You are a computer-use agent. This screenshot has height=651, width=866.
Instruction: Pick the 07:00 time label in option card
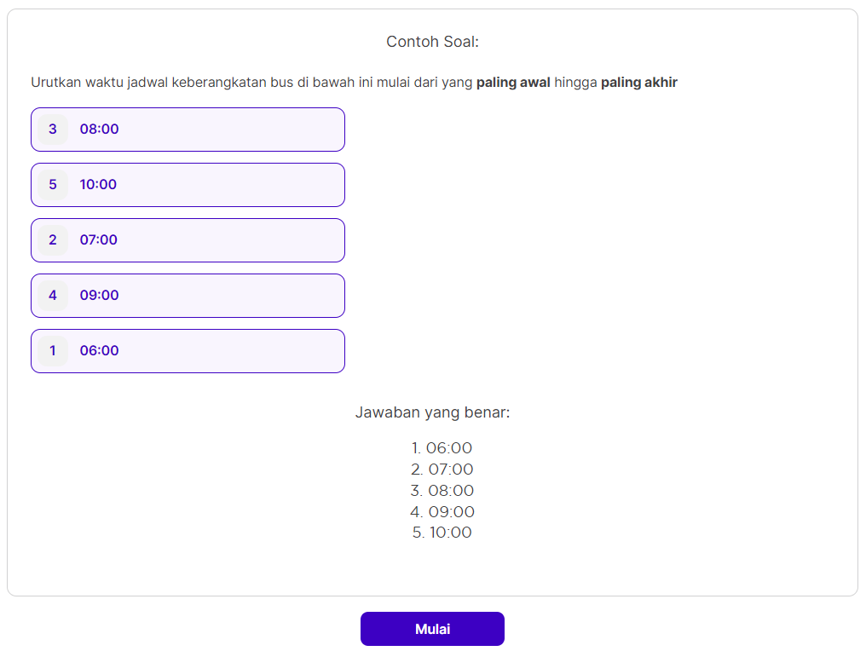coord(99,240)
